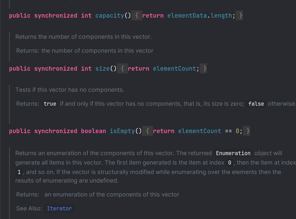Click the true code literal in documentation
The width and height of the screenshot is (296, 219).
50,104
